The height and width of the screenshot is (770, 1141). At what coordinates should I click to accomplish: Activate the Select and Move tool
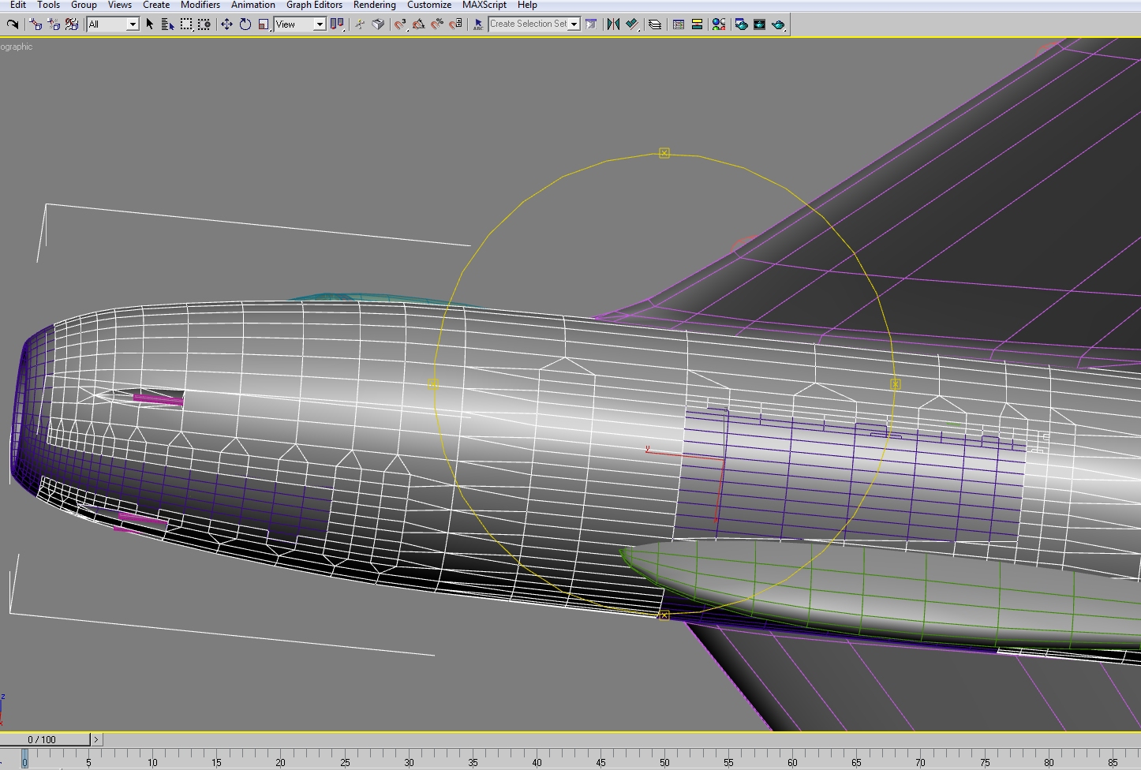pyautogui.click(x=226, y=24)
